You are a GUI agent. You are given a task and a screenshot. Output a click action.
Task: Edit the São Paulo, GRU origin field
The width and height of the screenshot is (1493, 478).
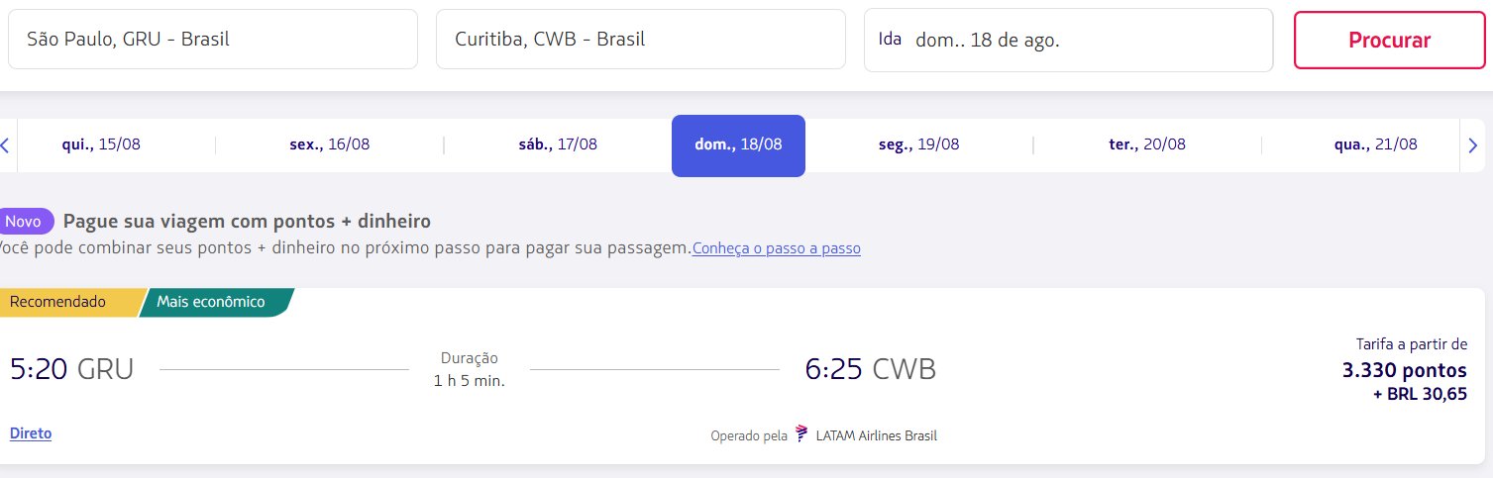[213, 40]
